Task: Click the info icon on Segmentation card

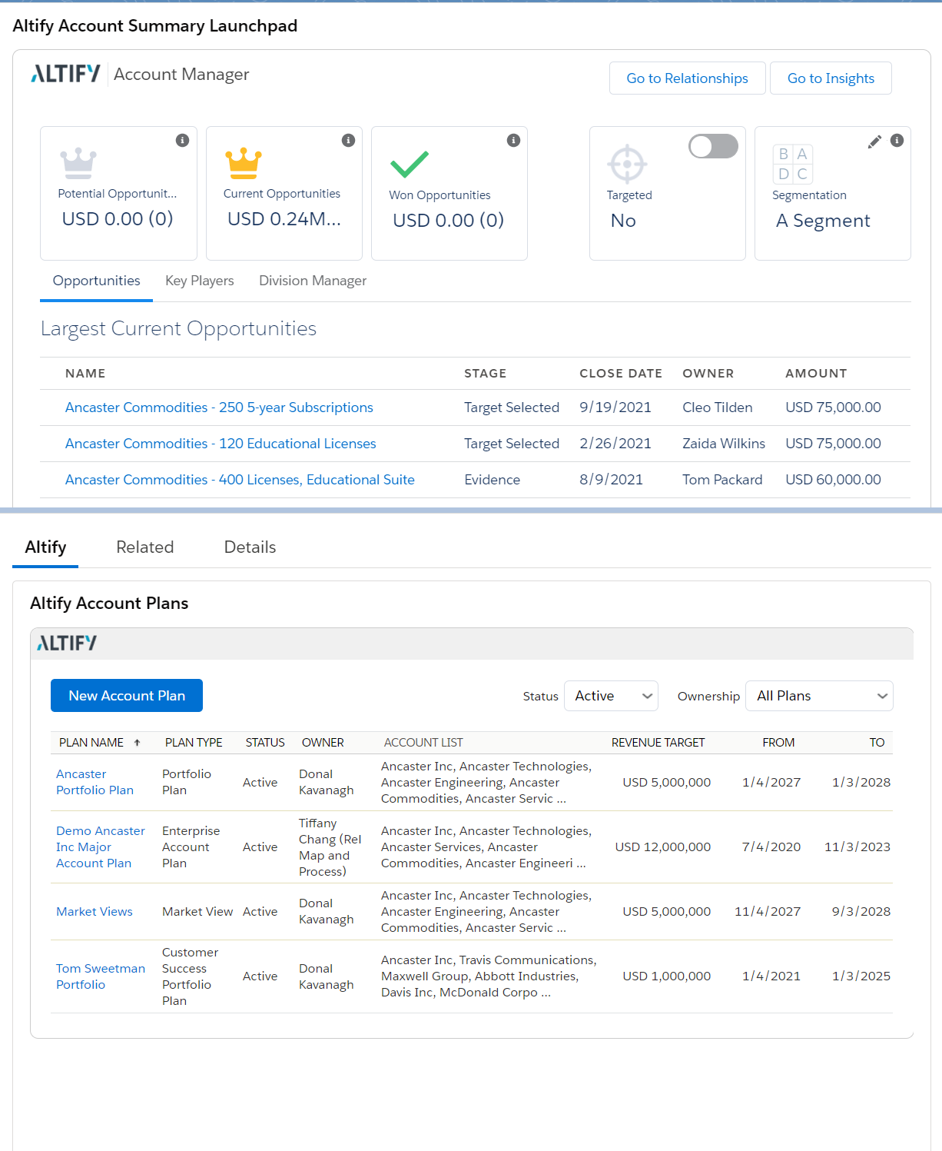Action: 897,140
